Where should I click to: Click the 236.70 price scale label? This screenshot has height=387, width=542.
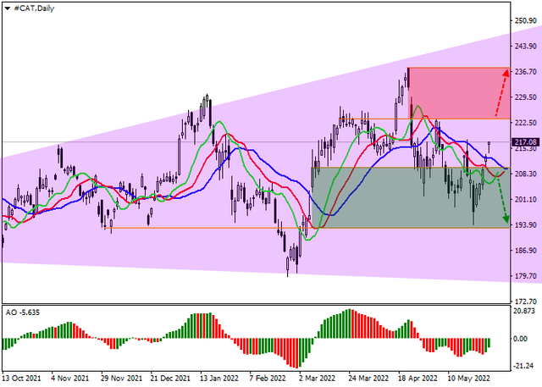coord(525,71)
